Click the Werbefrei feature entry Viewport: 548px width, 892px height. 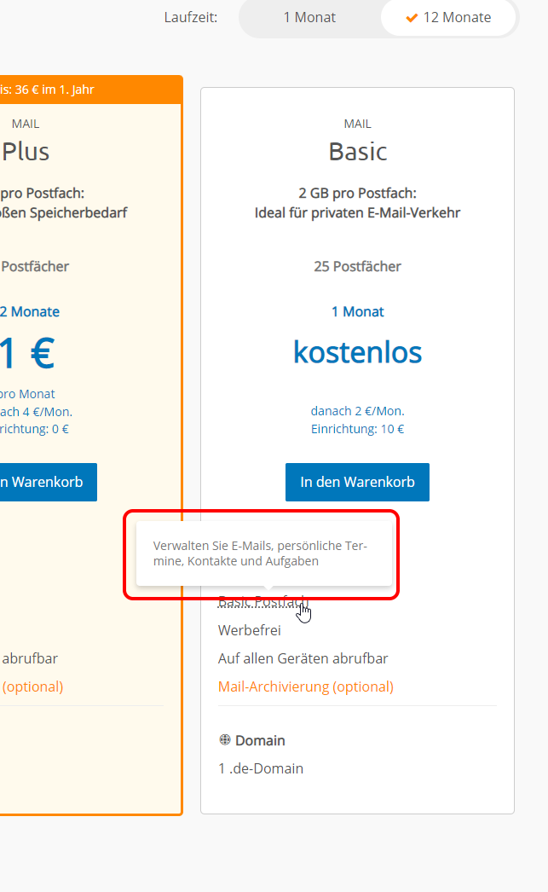coord(250,630)
